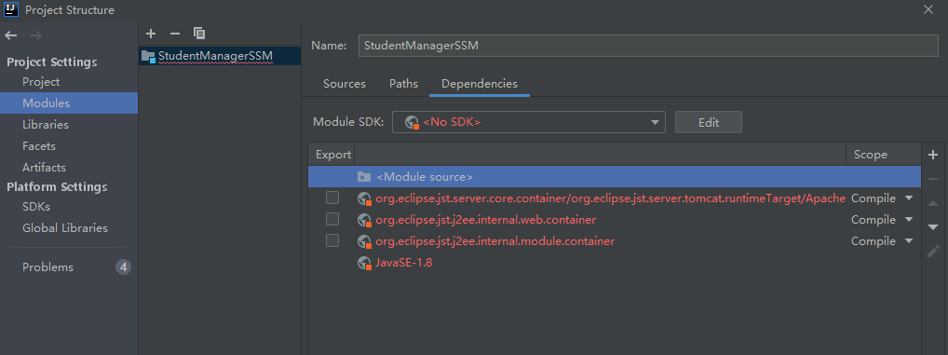This screenshot has width=948, height=355.
Task: Move dependency down with arrow icon
Action: tap(933, 226)
